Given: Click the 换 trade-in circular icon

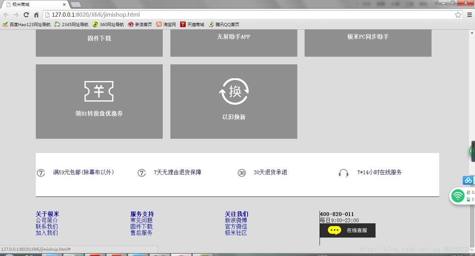Looking at the screenshot, I should (234, 91).
